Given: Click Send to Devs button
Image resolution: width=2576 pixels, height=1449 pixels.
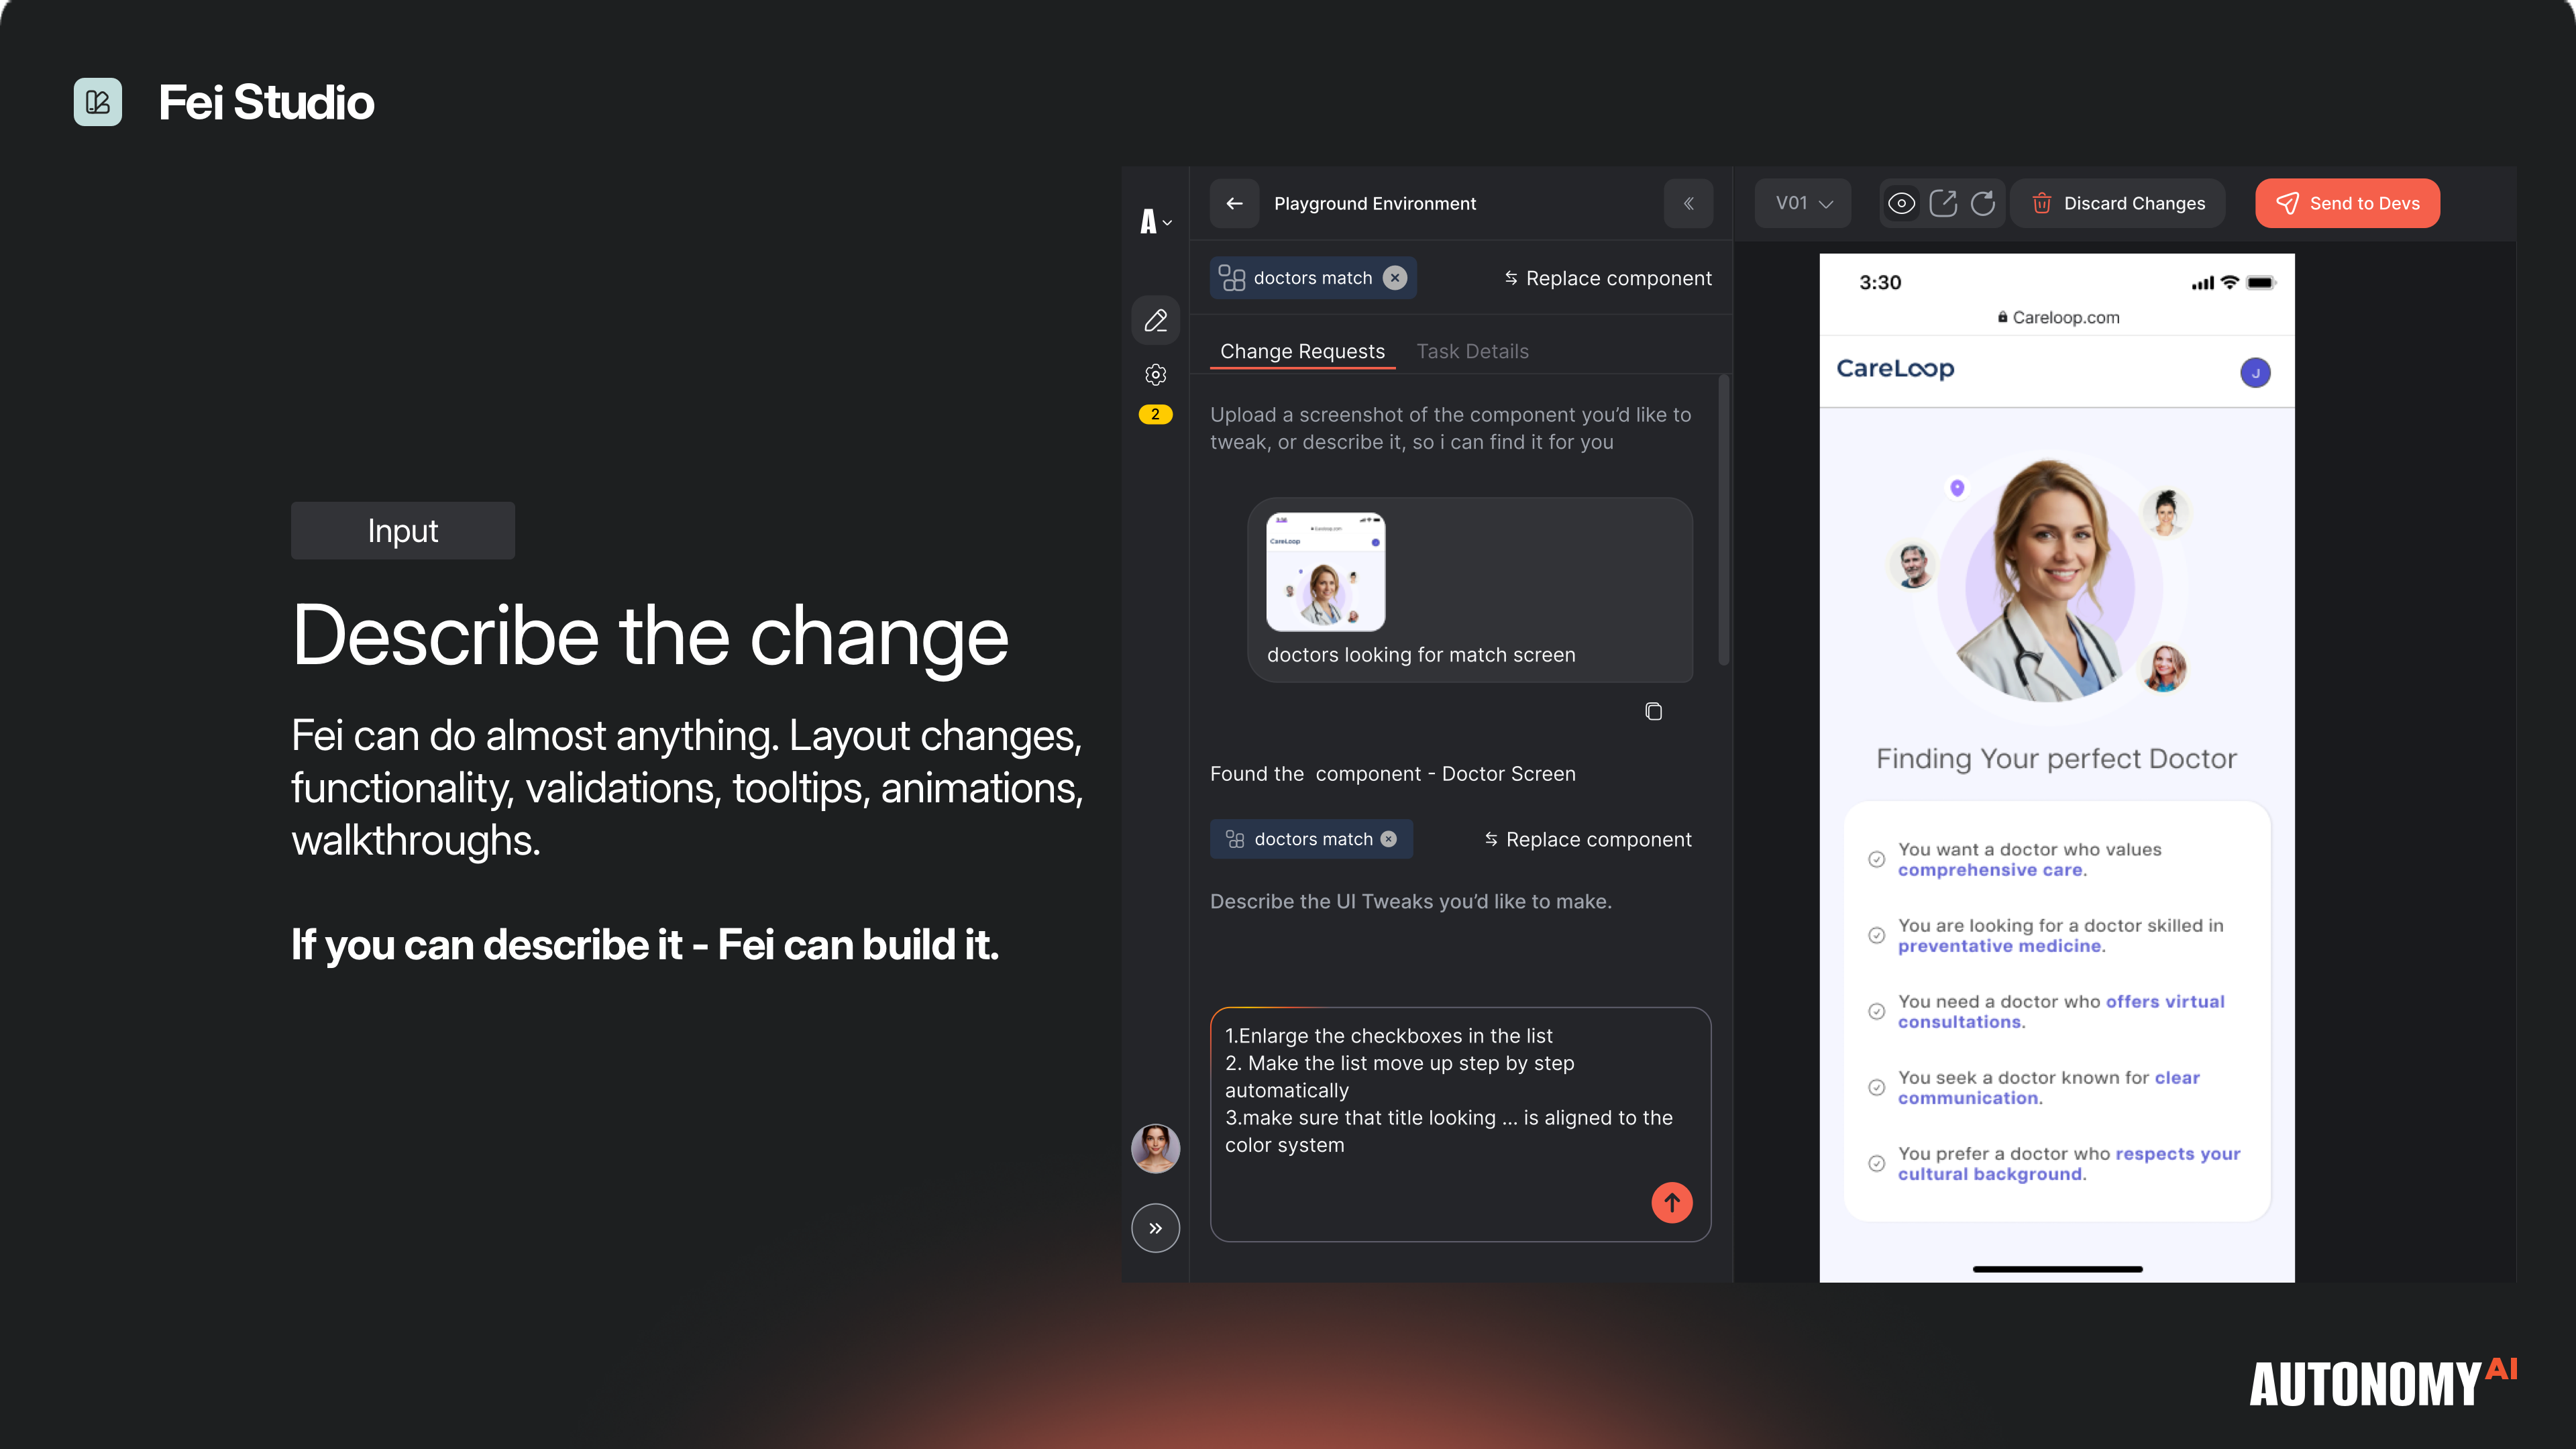Looking at the screenshot, I should point(2347,203).
